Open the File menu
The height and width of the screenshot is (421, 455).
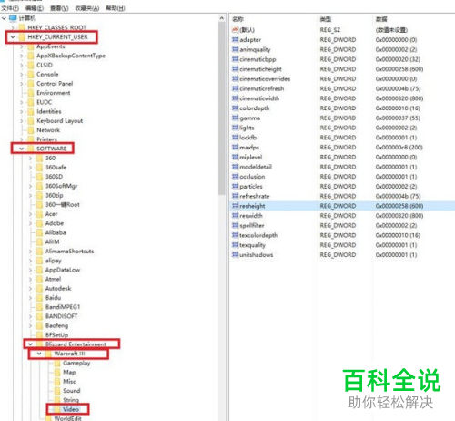[x=10, y=8]
